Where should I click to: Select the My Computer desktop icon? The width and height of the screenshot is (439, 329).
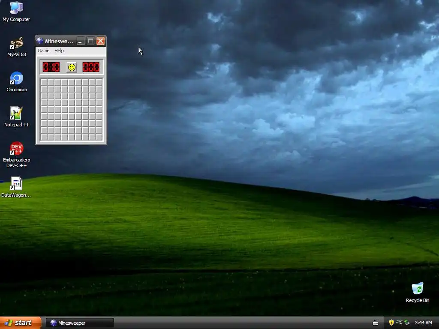click(16, 12)
